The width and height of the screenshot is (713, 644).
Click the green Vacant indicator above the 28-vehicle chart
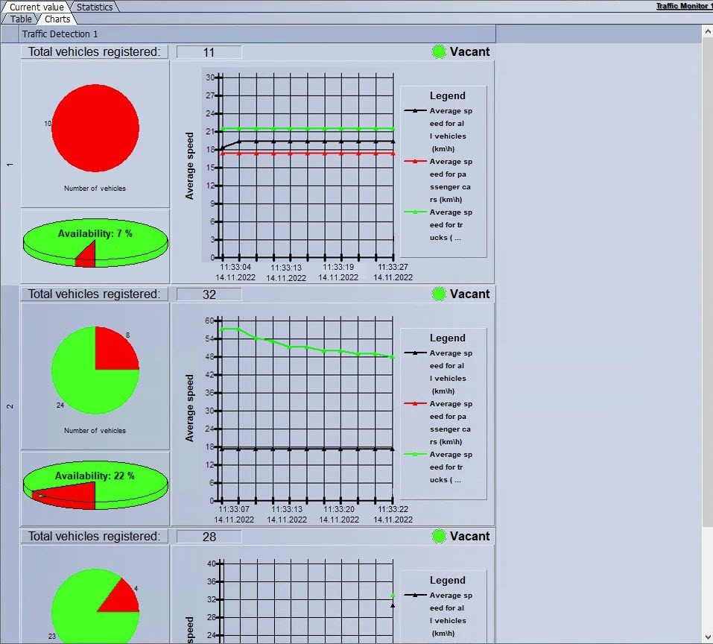[x=439, y=536]
